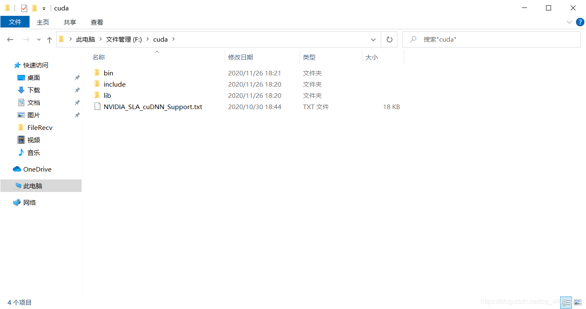The width and height of the screenshot is (586, 309).
Task: Open the address bar history dropdown
Action: point(373,40)
